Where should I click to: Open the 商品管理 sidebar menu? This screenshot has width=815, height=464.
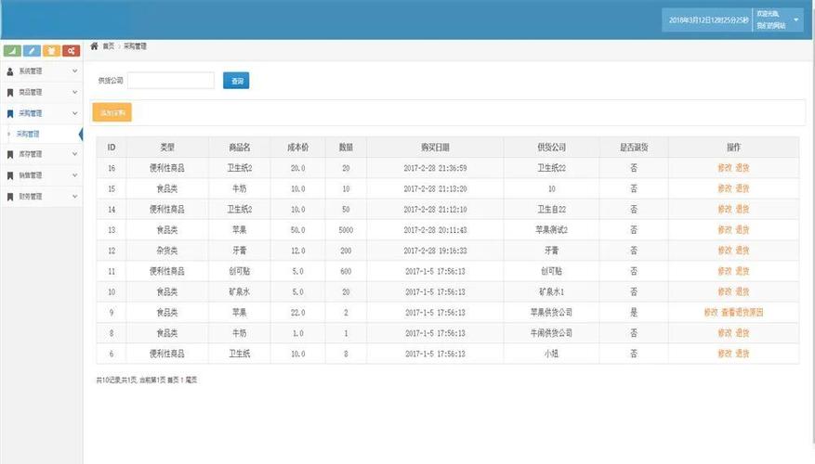tap(32, 92)
